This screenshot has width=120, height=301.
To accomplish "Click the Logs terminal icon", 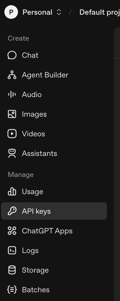I will [12, 250].
